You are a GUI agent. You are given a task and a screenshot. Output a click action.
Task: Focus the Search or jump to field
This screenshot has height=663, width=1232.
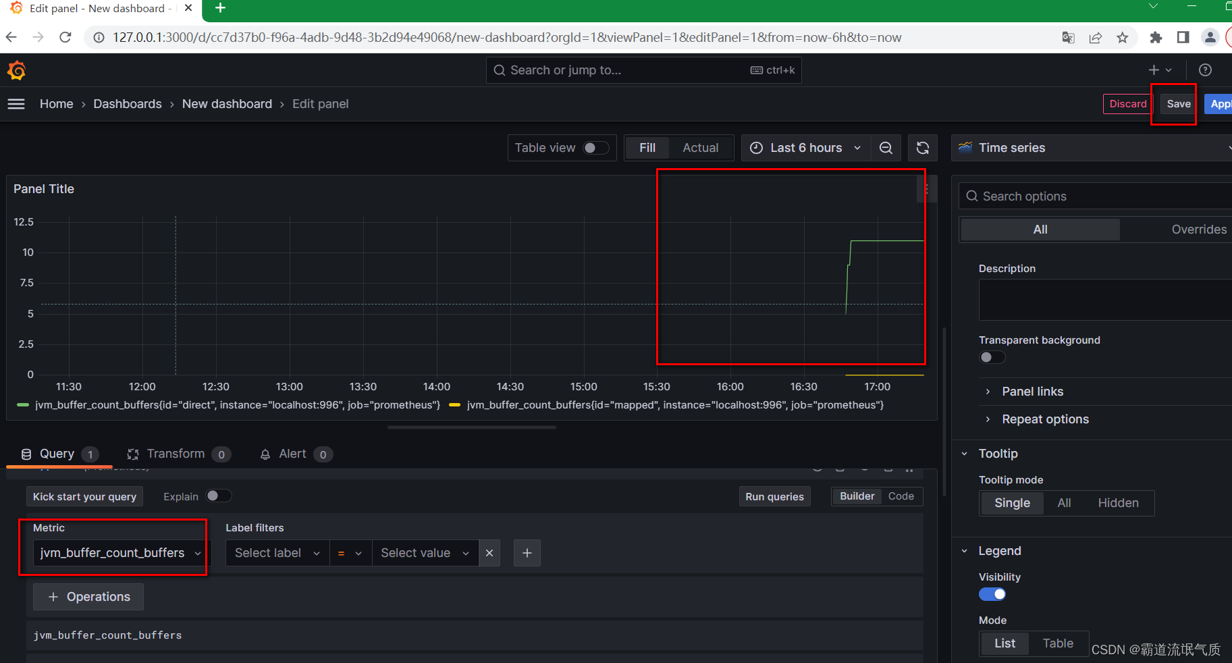(x=643, y=70)
